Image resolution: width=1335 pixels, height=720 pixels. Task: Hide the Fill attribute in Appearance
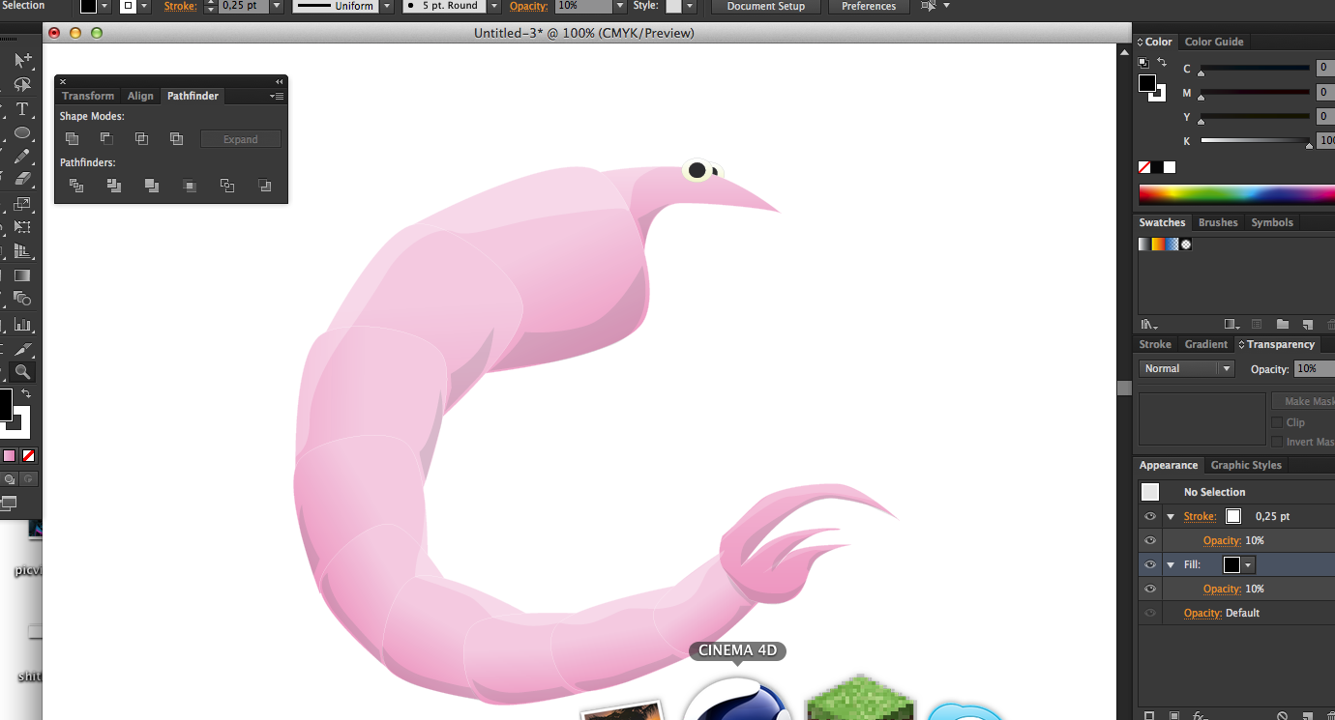tap(1150, 564)
